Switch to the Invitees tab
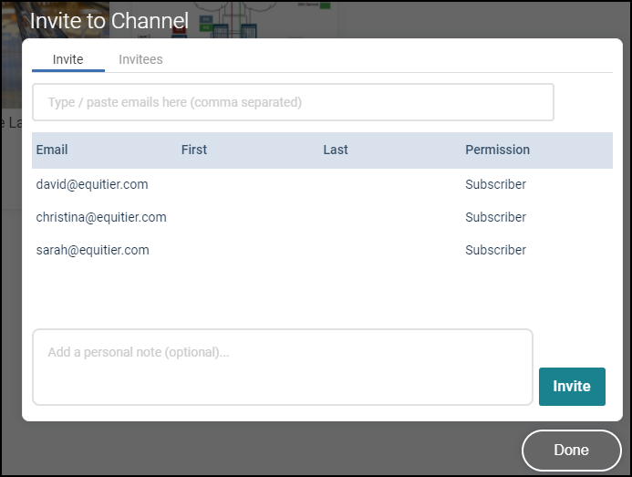 click(140, 59)
